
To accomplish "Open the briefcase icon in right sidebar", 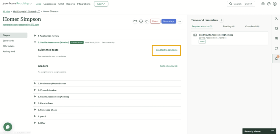I will tap(276, 39).
